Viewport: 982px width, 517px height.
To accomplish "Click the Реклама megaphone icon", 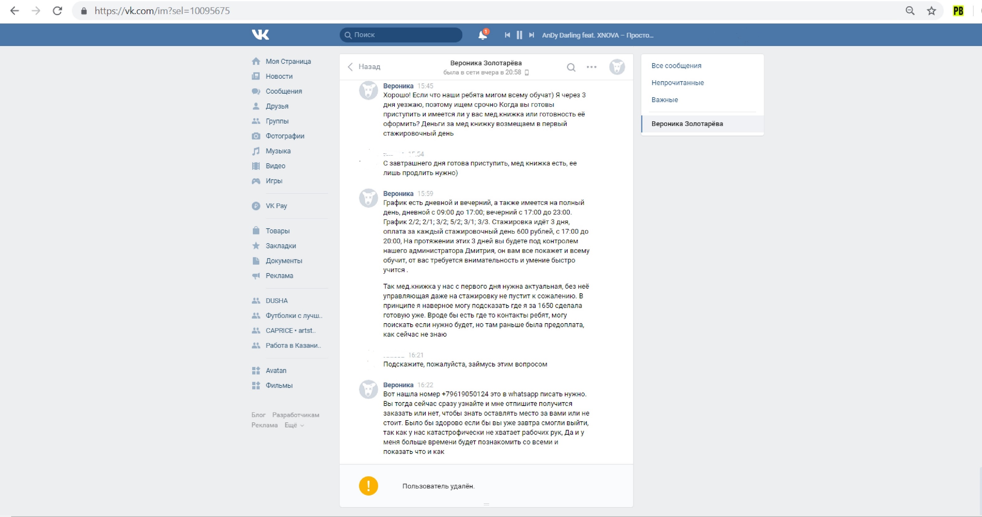I will (256, 276).
